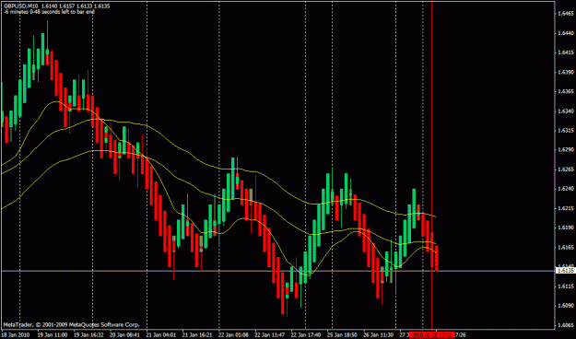Click the 21 Jan 04:01 time label
576x339 pixels.
click(x=161, y=335)
